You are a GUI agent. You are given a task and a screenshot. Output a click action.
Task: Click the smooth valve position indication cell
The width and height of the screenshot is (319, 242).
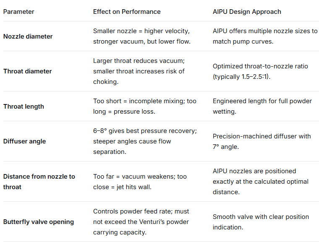coord(261,221)
